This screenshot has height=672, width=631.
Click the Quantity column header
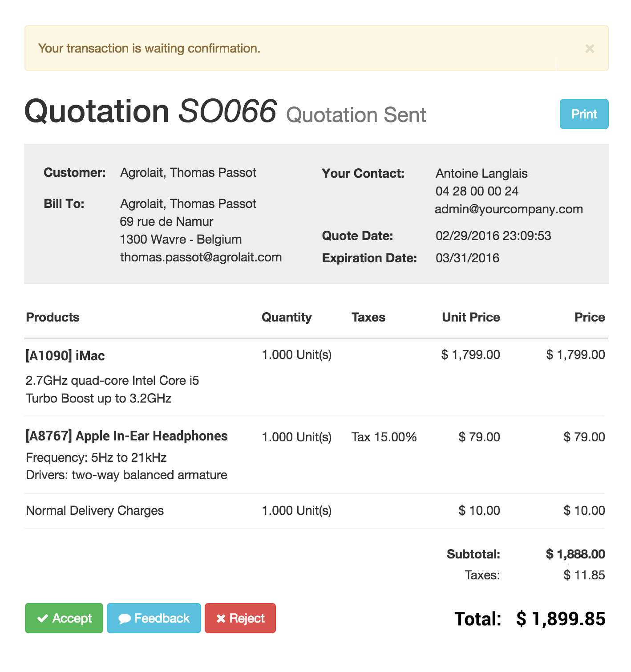click(287, 318)
